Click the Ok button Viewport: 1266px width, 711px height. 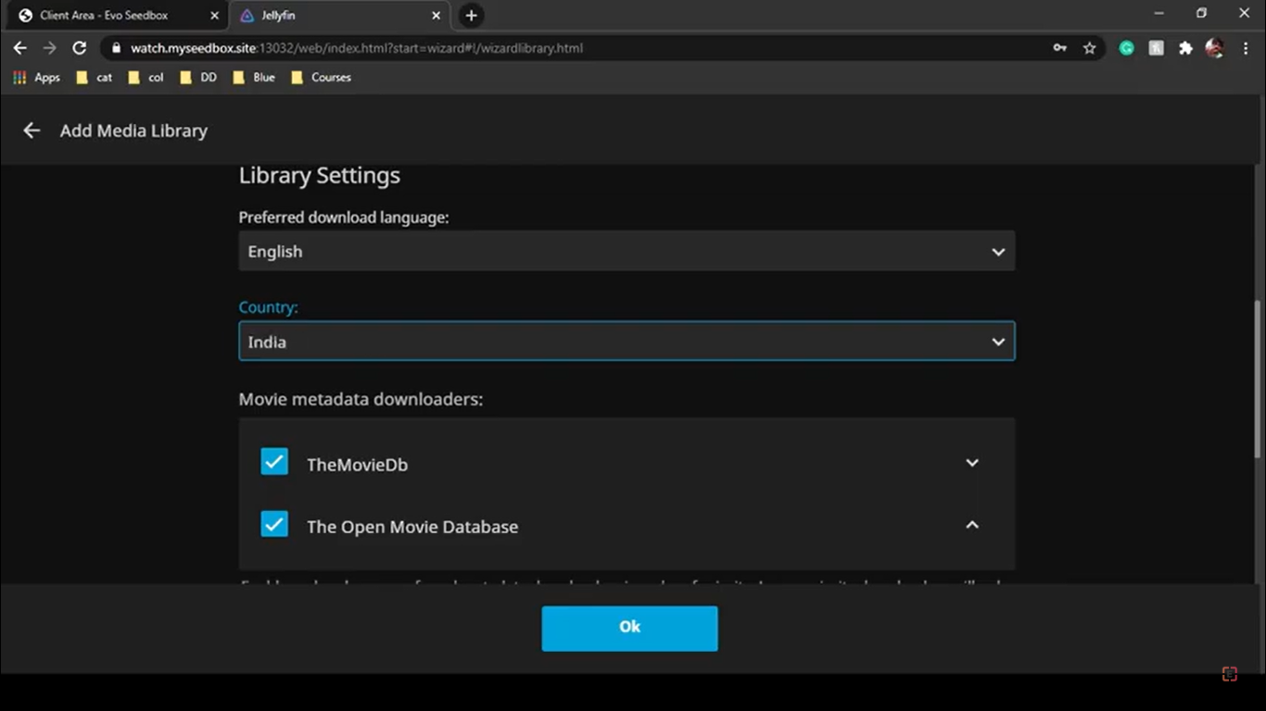(x=629, y=627)
